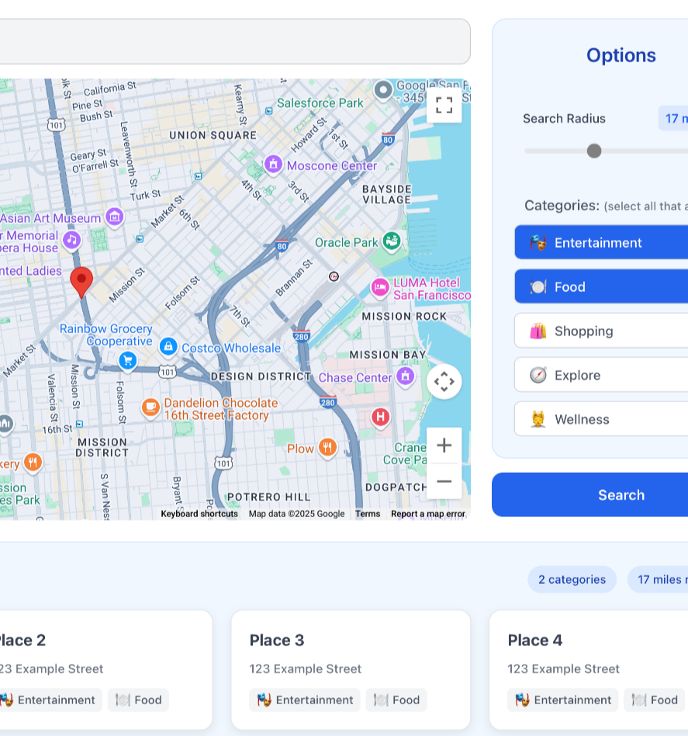This screenshot has width=688, height=736.
Task: Open map camera pan controls
Action: coord(444,382)
